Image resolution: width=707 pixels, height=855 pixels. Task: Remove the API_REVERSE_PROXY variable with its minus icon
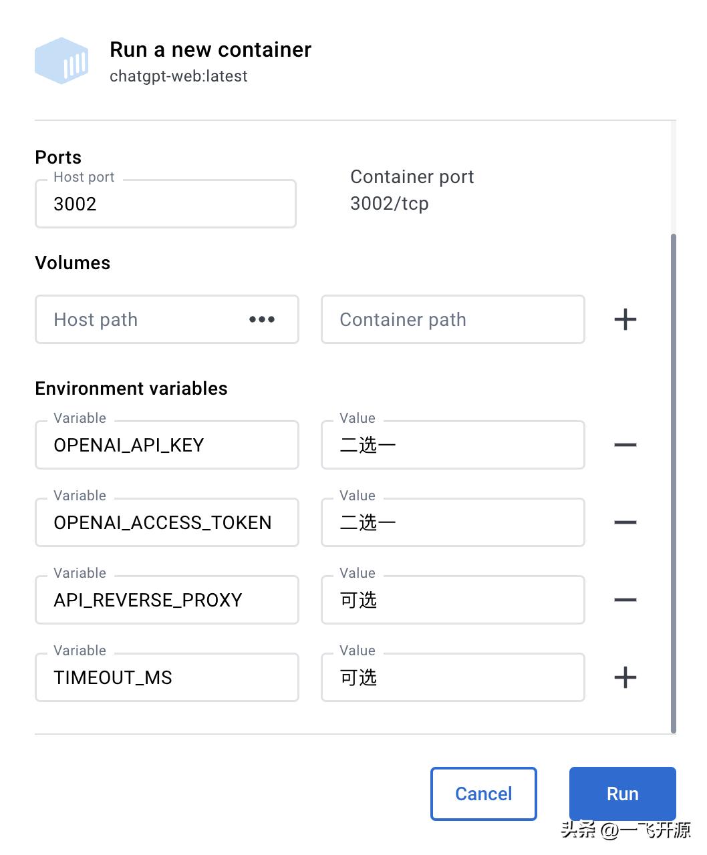click(625, 600)
